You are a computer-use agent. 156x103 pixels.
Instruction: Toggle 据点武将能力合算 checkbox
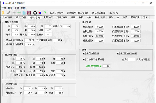118,53
